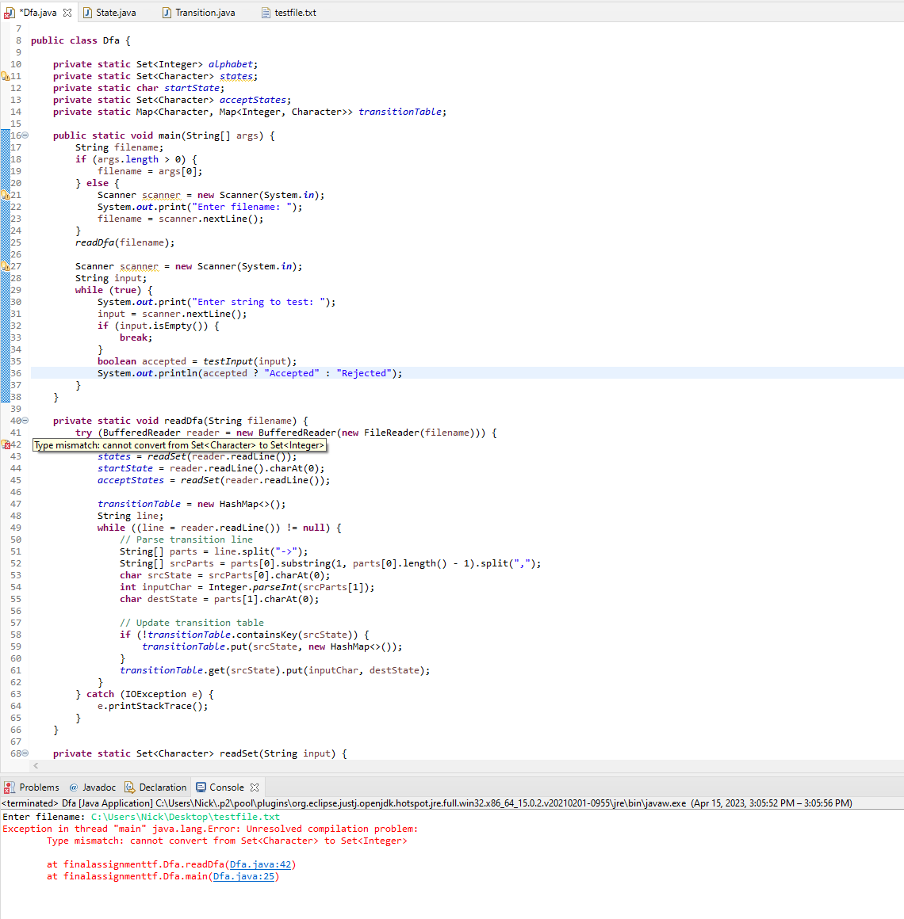904x919 pixels.
Task: Click the 'startState' field name on line 12
Action: click(192, 88)
